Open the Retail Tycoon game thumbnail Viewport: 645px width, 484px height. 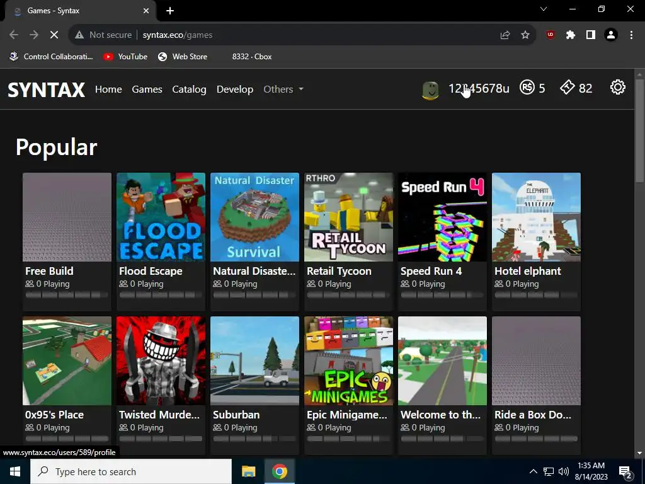[x=348, y=217]
